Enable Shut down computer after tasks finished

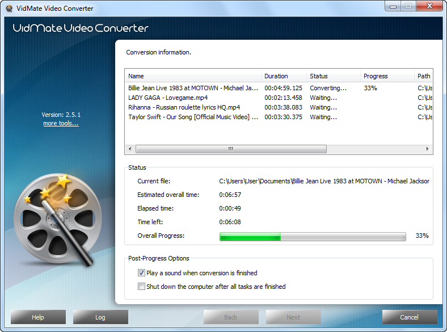[x=141, y=287]
